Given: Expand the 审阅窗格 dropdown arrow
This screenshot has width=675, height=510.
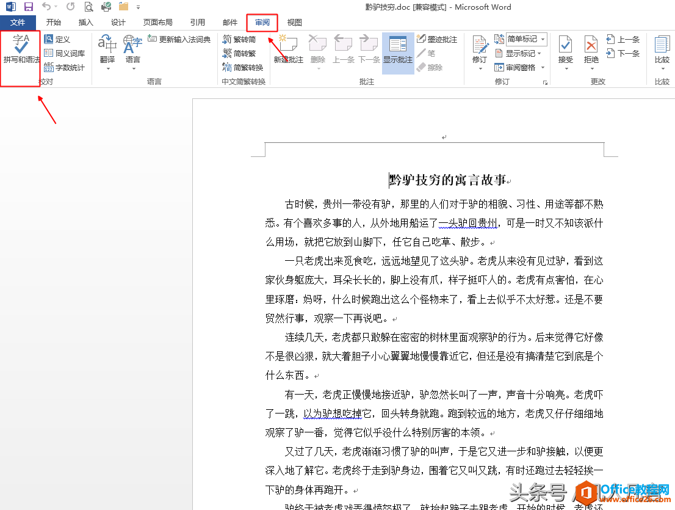Looking at the screenshot, I should 543,68.
